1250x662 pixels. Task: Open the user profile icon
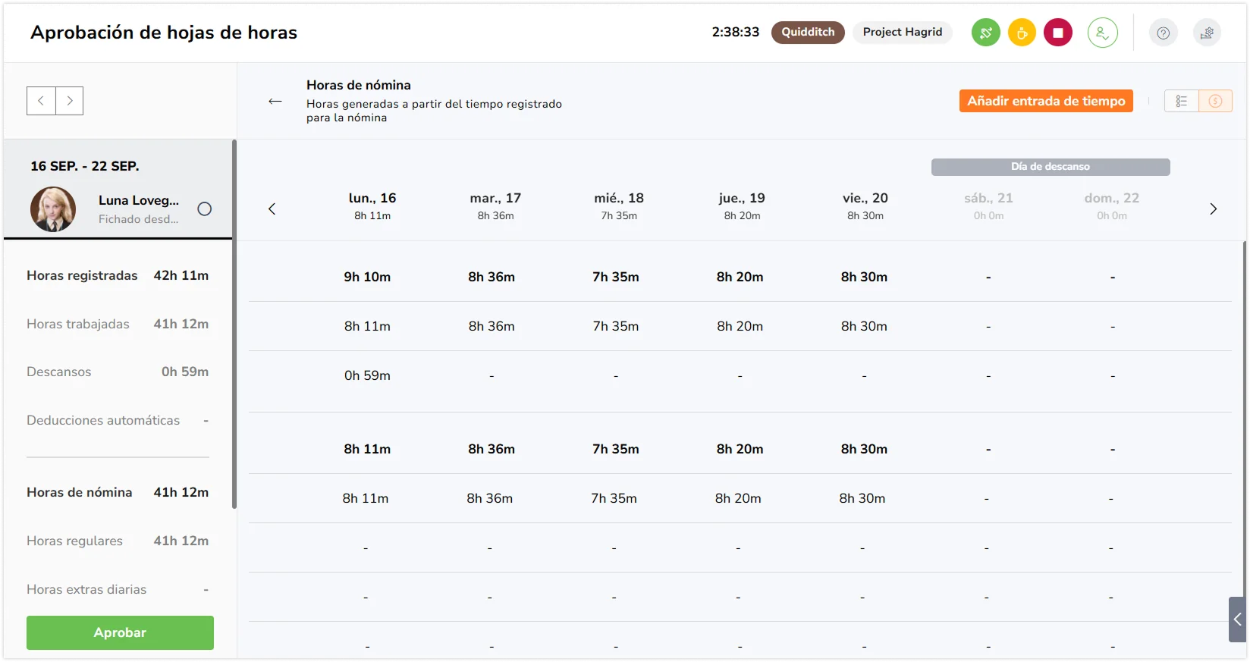[x=1103, y=33]
